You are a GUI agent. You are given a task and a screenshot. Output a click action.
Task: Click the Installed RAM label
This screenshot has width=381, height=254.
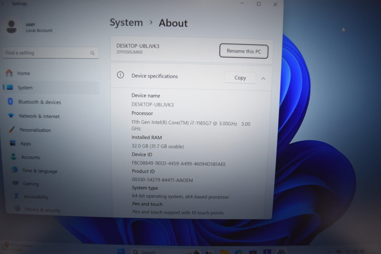click(147, 137)
